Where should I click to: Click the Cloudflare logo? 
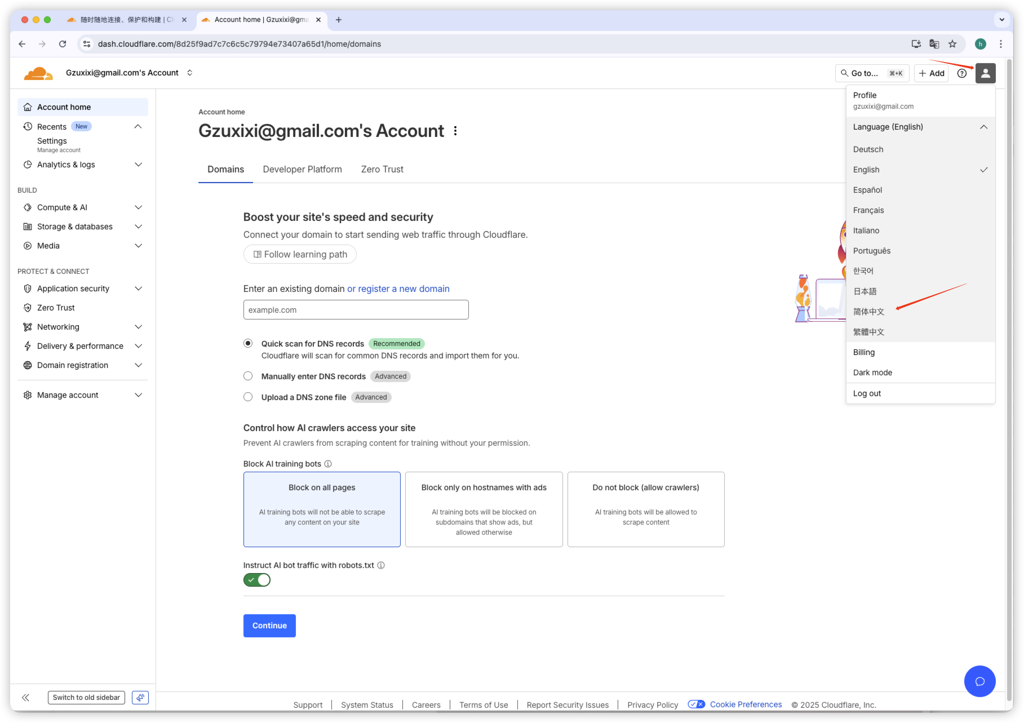38,73
